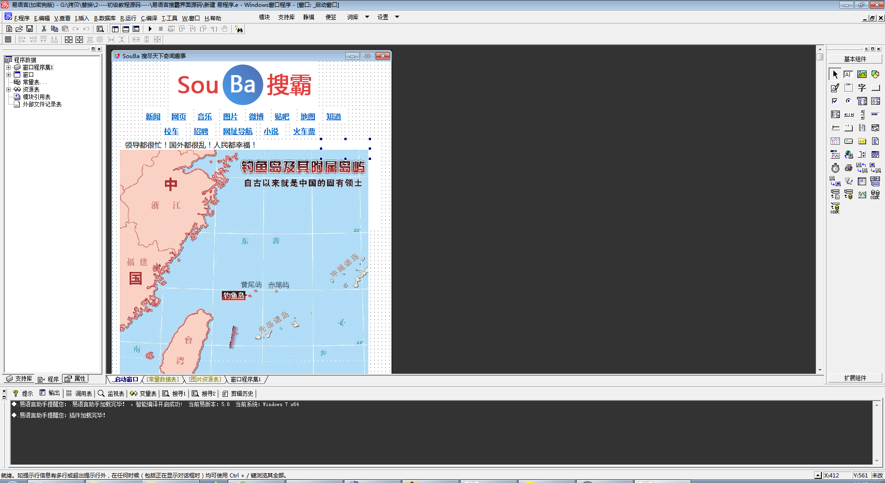Switch to the 窗口程序集1 tab
Viewport: 885px width, 483px height.
pos(246,379)
